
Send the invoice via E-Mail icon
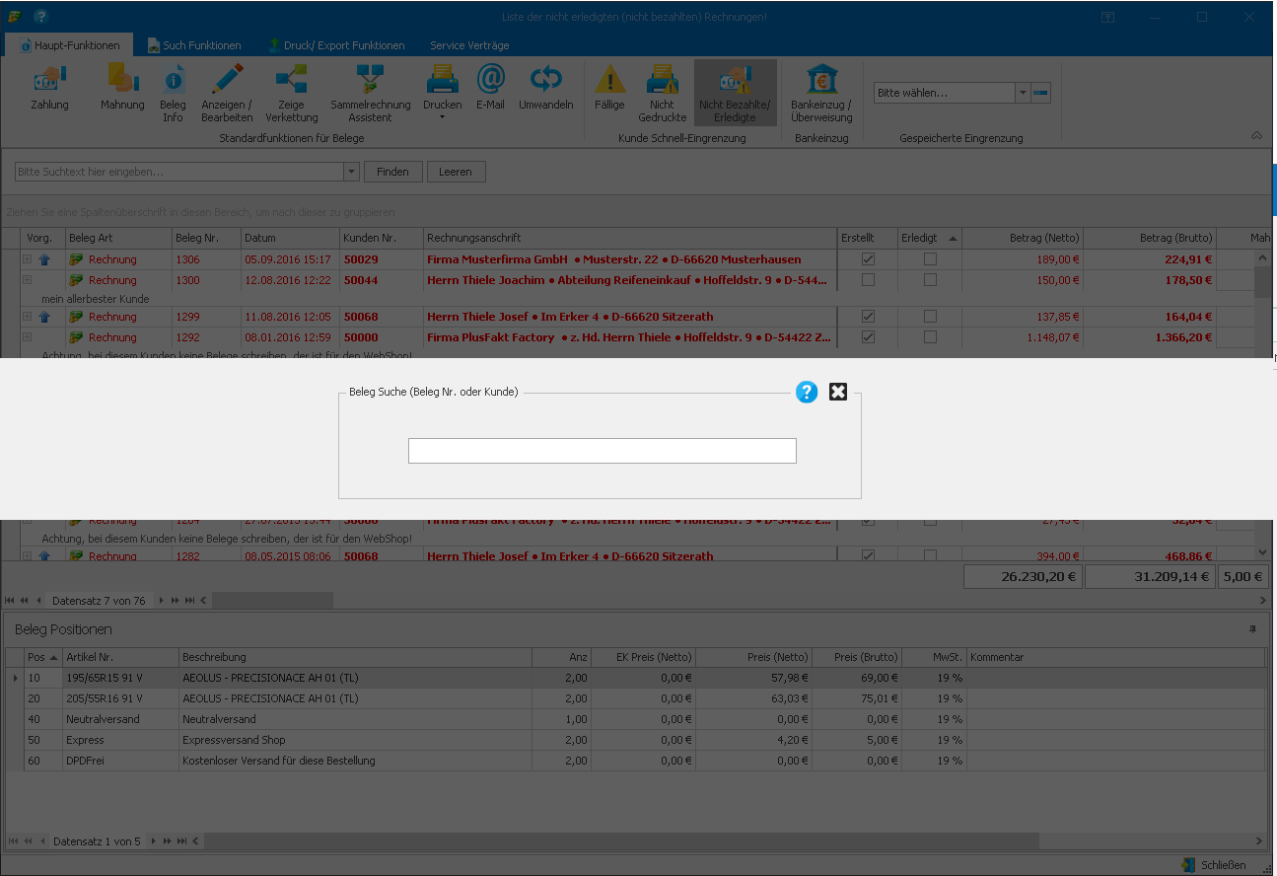point(490,80)
